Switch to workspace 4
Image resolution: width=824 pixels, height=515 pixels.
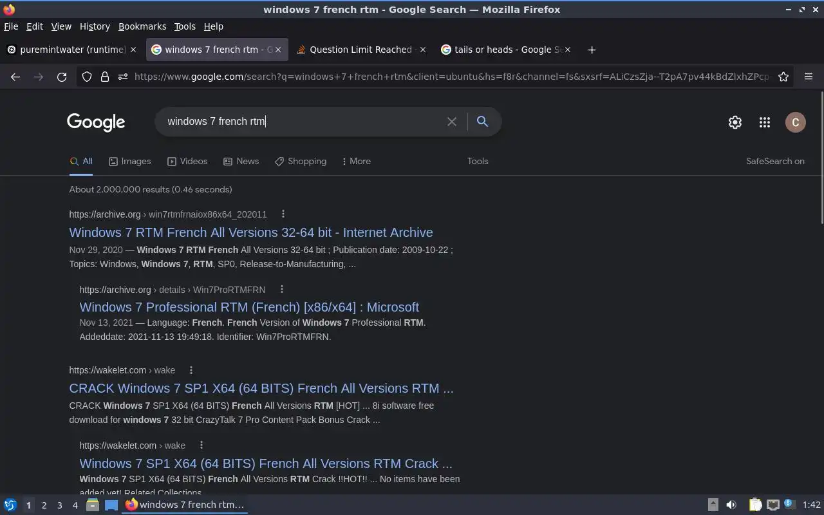75,505
